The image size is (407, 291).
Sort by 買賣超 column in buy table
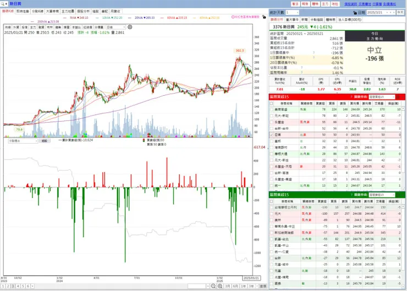[x=320, y=103]
